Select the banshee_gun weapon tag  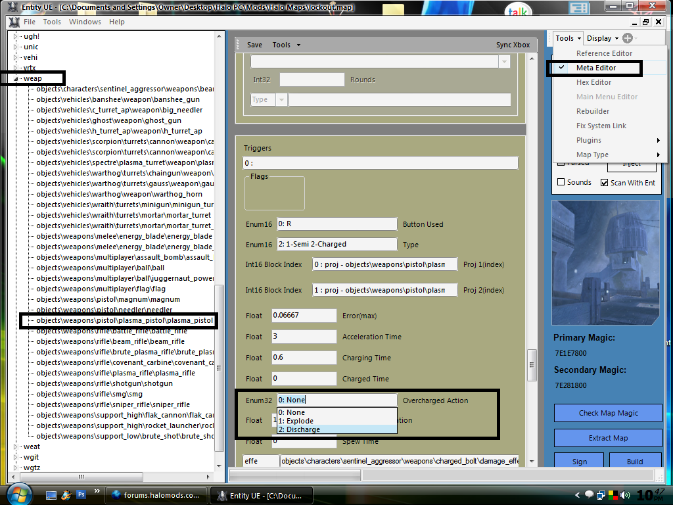[x=118, y=100]
